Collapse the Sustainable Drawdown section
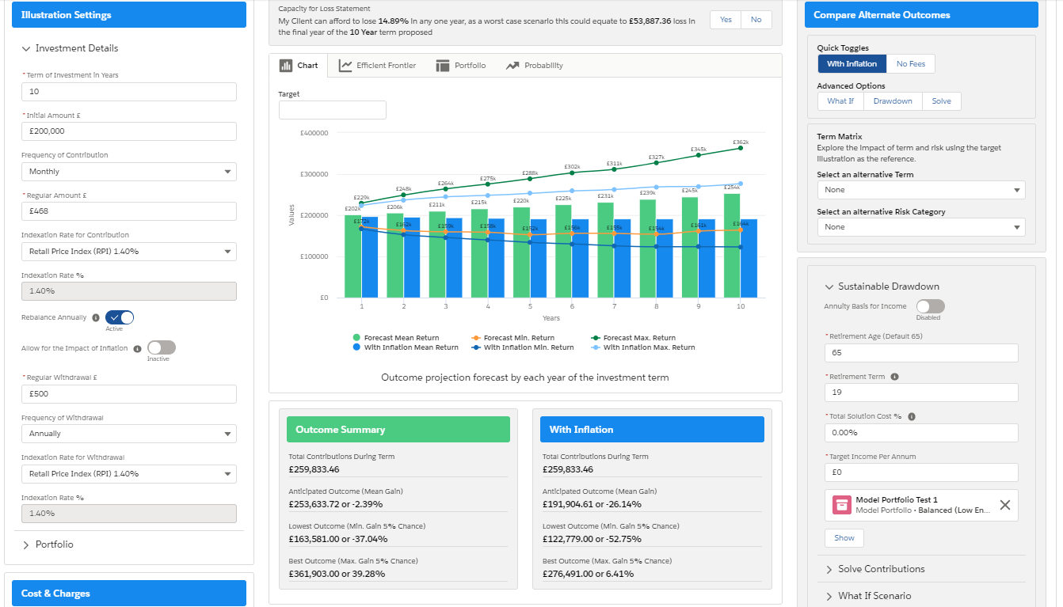The width and height of the screenshot is (1063, 607). pos(882,286)
